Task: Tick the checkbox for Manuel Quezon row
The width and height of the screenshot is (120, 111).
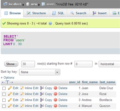Action: click(4, 106)
